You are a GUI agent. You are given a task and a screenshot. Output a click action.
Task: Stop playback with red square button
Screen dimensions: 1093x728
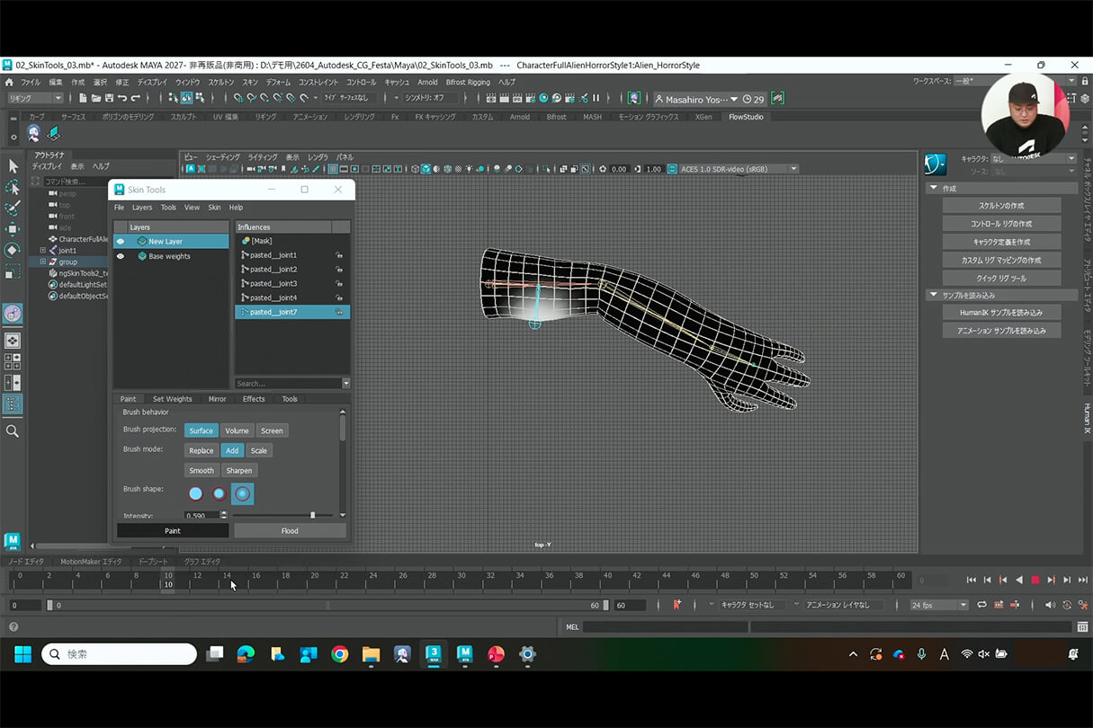click(x=1035, y=580)
